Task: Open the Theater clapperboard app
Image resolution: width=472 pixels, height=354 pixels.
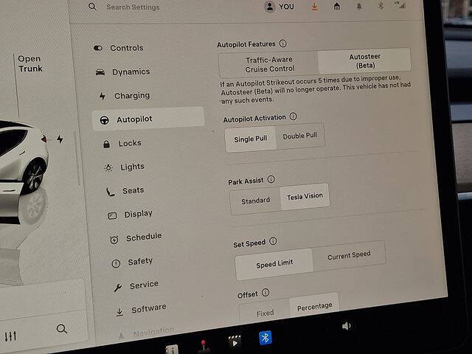Action: click(x=235, y=341)
